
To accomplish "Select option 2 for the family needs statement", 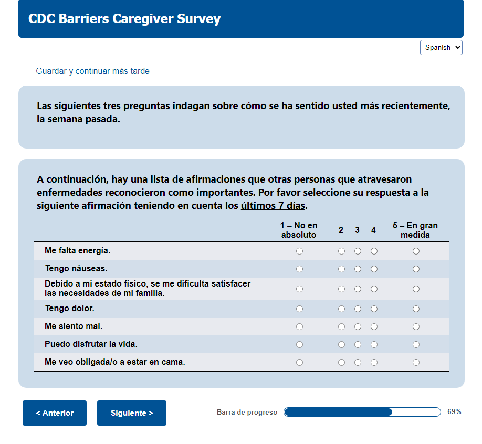I will [x=341, y=289].
